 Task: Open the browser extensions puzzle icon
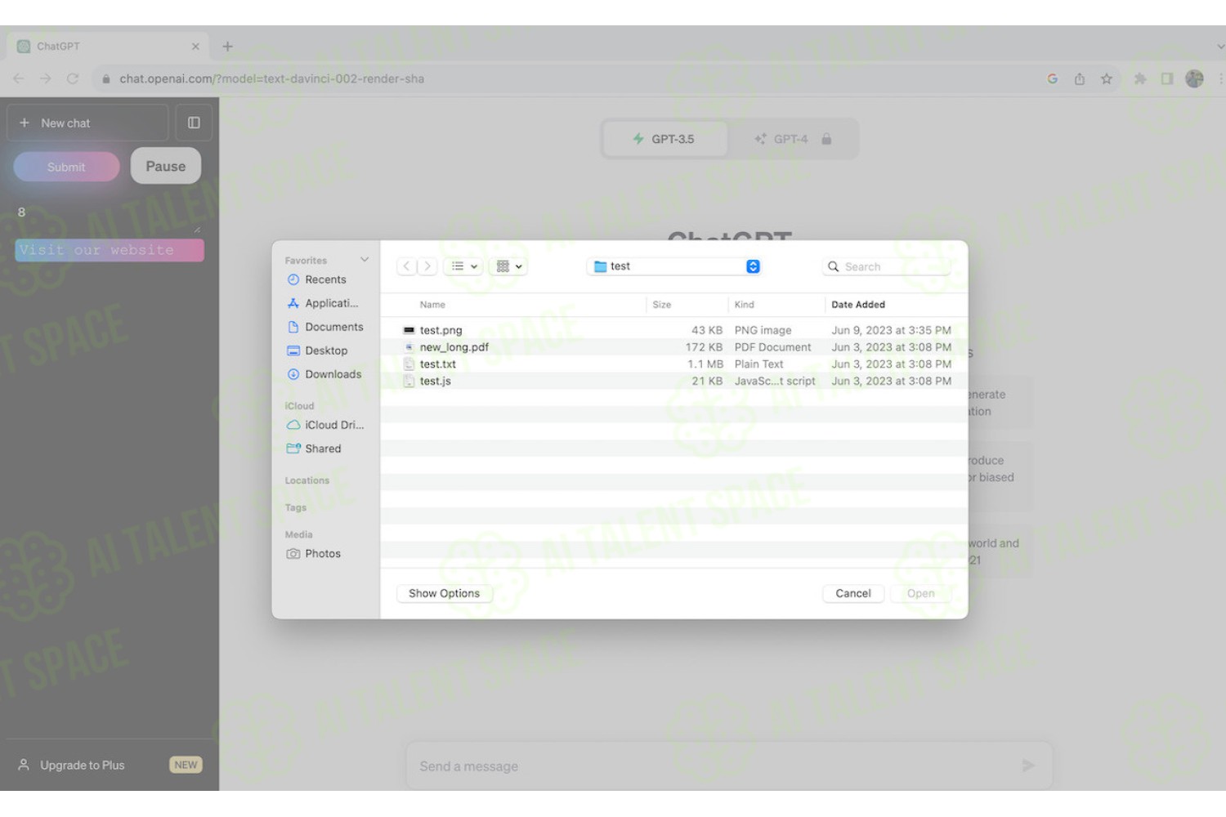coord(1140,78)
